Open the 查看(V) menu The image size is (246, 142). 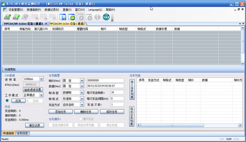point(67,10)
